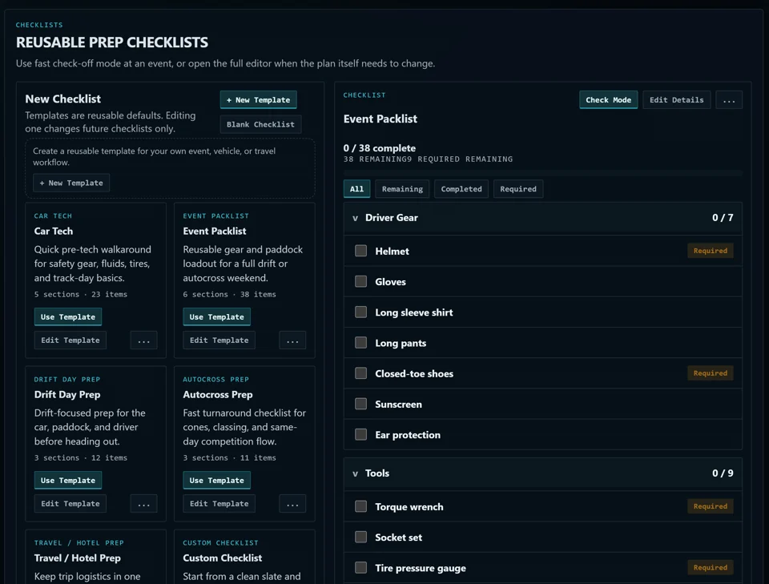Show All checklist items tab
Screen dimensions: 769x584
(x=357, y=189)
